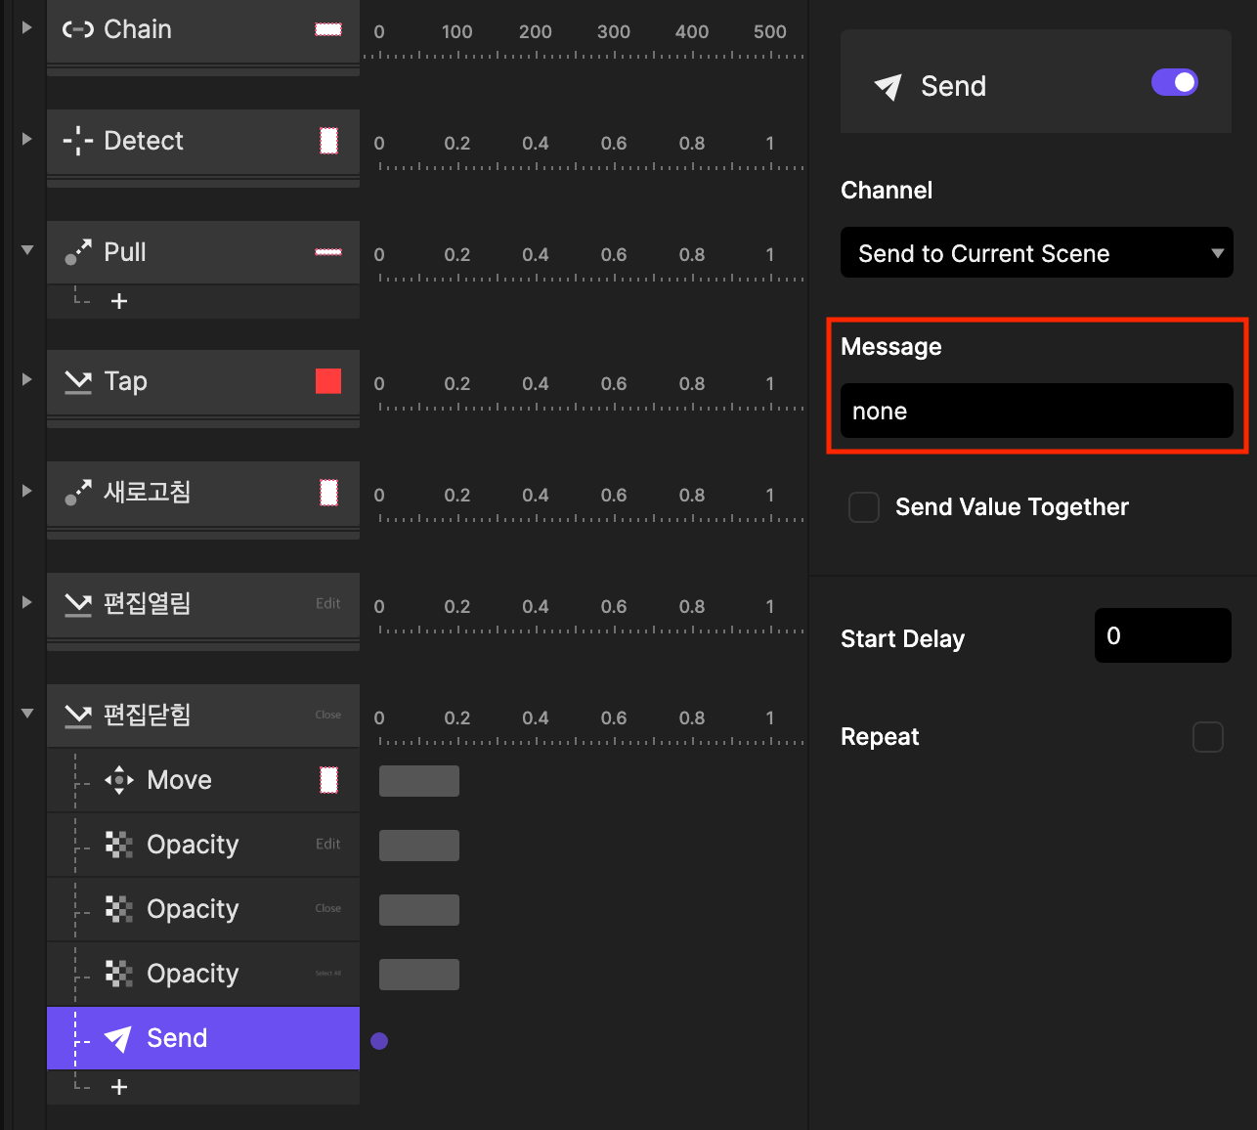Select the Edit Opacity timeline bar
The height and width of the screenshot is (1130, 1257).
coord(419,846)
